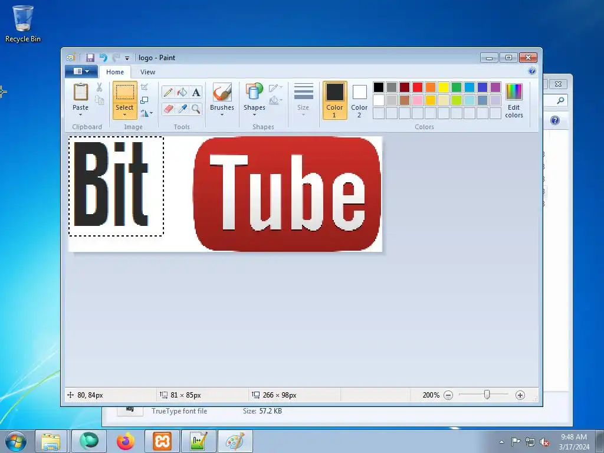Expand the Select dropdown arrow
The height and width of the screenshot is (453, 604).
pos(124,115)
